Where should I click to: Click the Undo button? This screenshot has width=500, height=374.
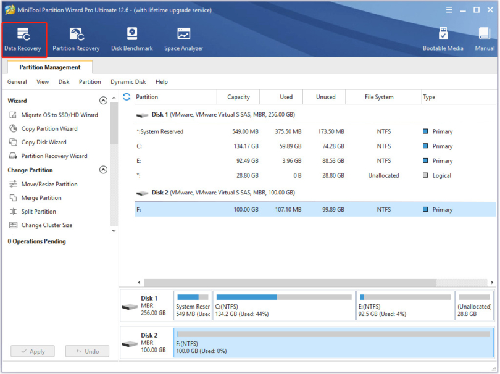(x=86, y=351)
